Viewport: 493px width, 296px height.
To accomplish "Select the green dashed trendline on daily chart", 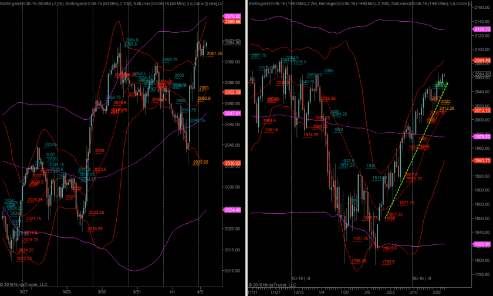I will (416, 151).
